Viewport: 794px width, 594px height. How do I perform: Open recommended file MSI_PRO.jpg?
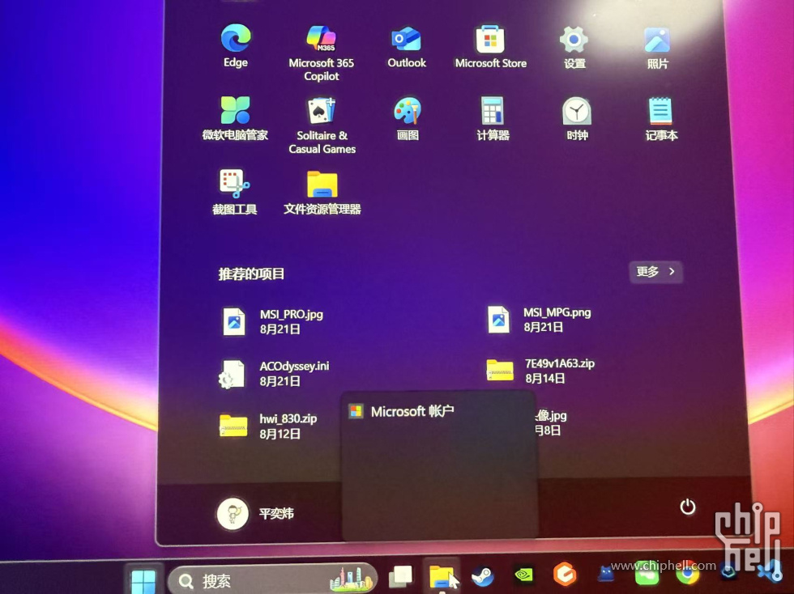[x=274, y=321]
